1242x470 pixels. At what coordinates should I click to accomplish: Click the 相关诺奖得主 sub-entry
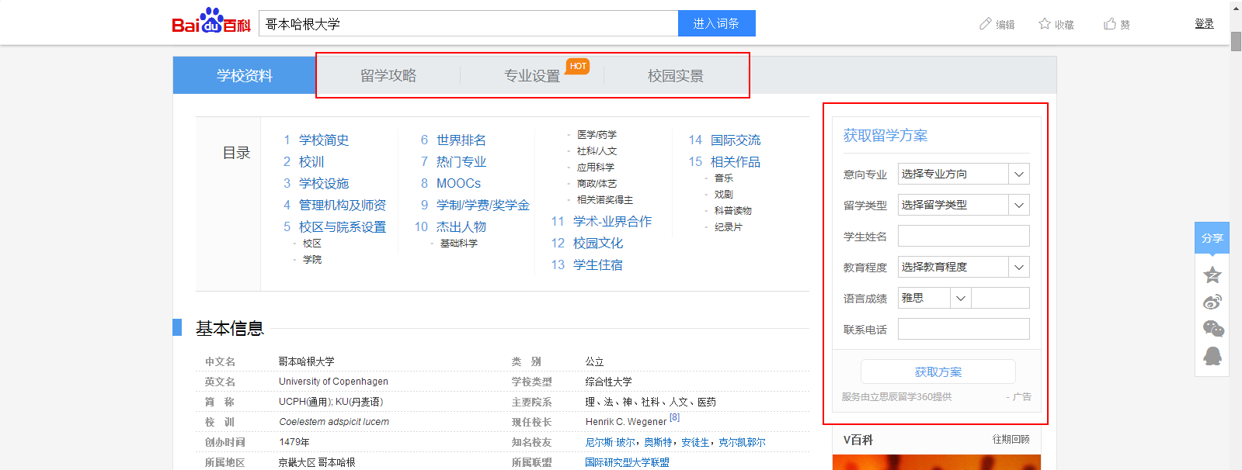click(x=605, y=200)
